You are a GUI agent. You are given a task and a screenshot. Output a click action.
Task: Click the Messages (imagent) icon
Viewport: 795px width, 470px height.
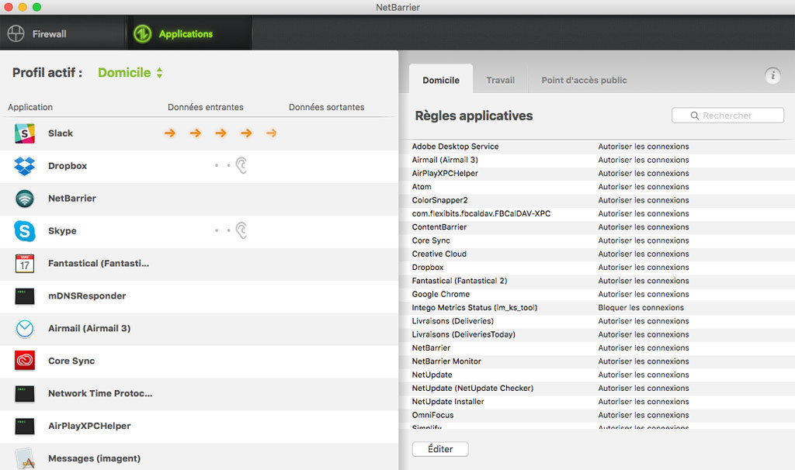tap(24, 458)
